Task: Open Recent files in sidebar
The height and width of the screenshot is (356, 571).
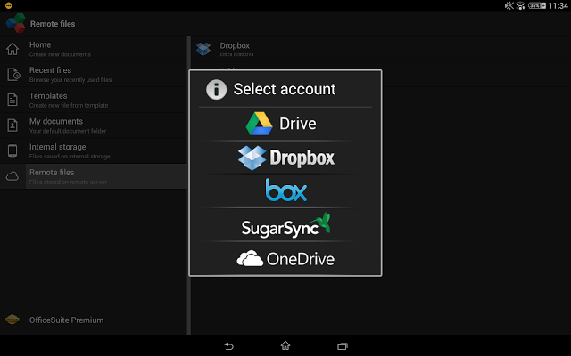Action: click(x=94, y=75)
